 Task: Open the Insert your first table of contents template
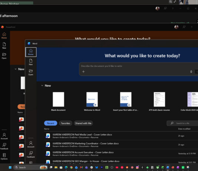click(x=126, y=101)
